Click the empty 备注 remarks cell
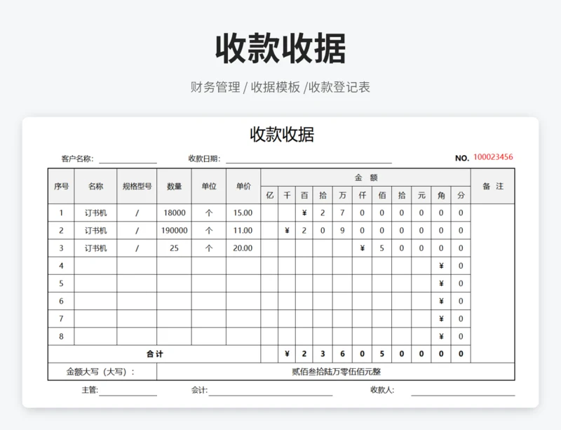Screen dimensions: 561x430 click(x=493, y=283)
